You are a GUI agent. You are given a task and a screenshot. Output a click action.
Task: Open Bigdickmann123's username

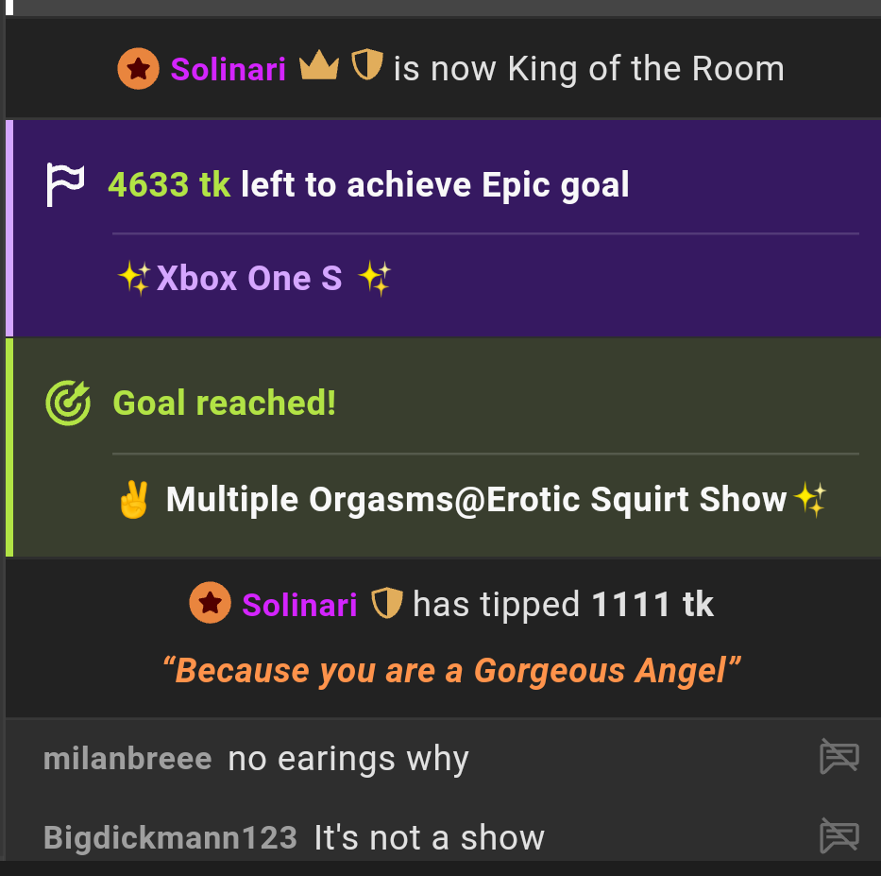coord(170,837)
